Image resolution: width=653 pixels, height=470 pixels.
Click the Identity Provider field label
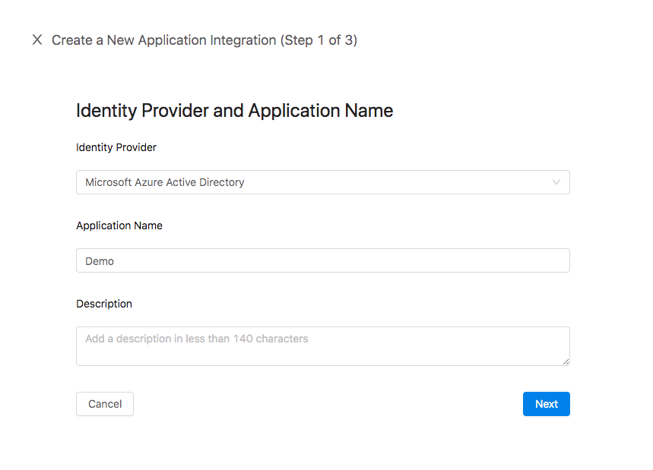(116, 147)
